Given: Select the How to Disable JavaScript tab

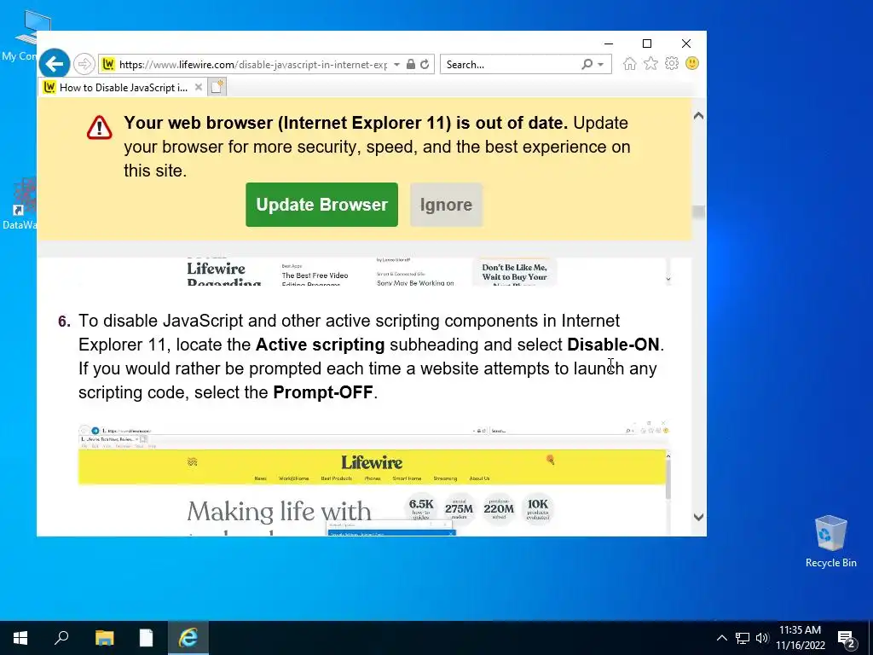Looking at the screenshot, I should click(x=123, y=88).
